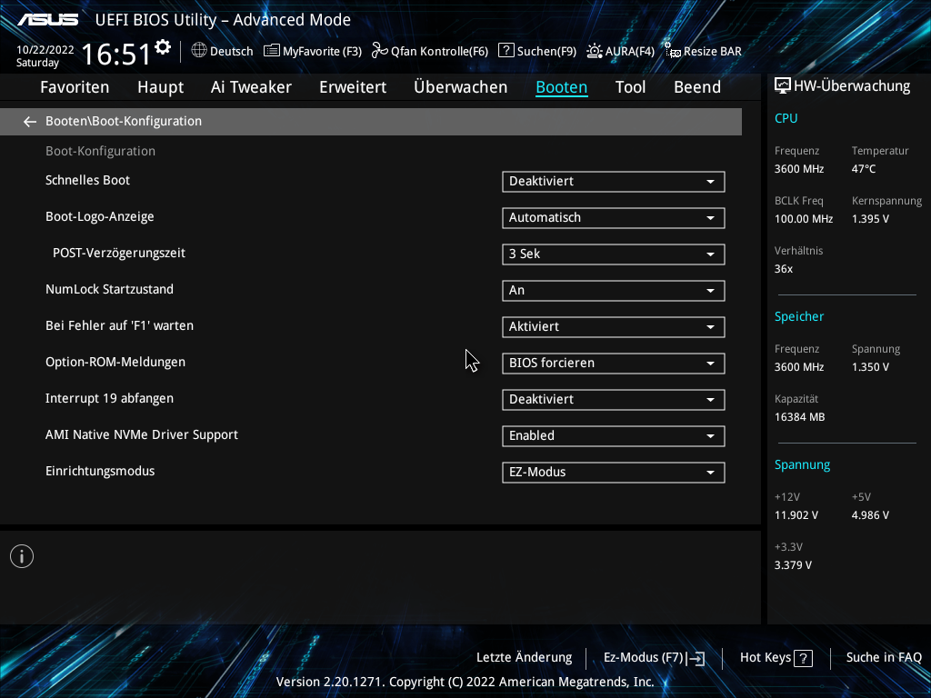This screenshot has height=698, width=931.
Task: Click the Kapazität value 16384 MB
Action: point(800,417)
